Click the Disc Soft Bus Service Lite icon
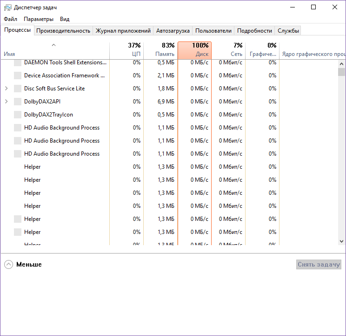 coord(18,89)
